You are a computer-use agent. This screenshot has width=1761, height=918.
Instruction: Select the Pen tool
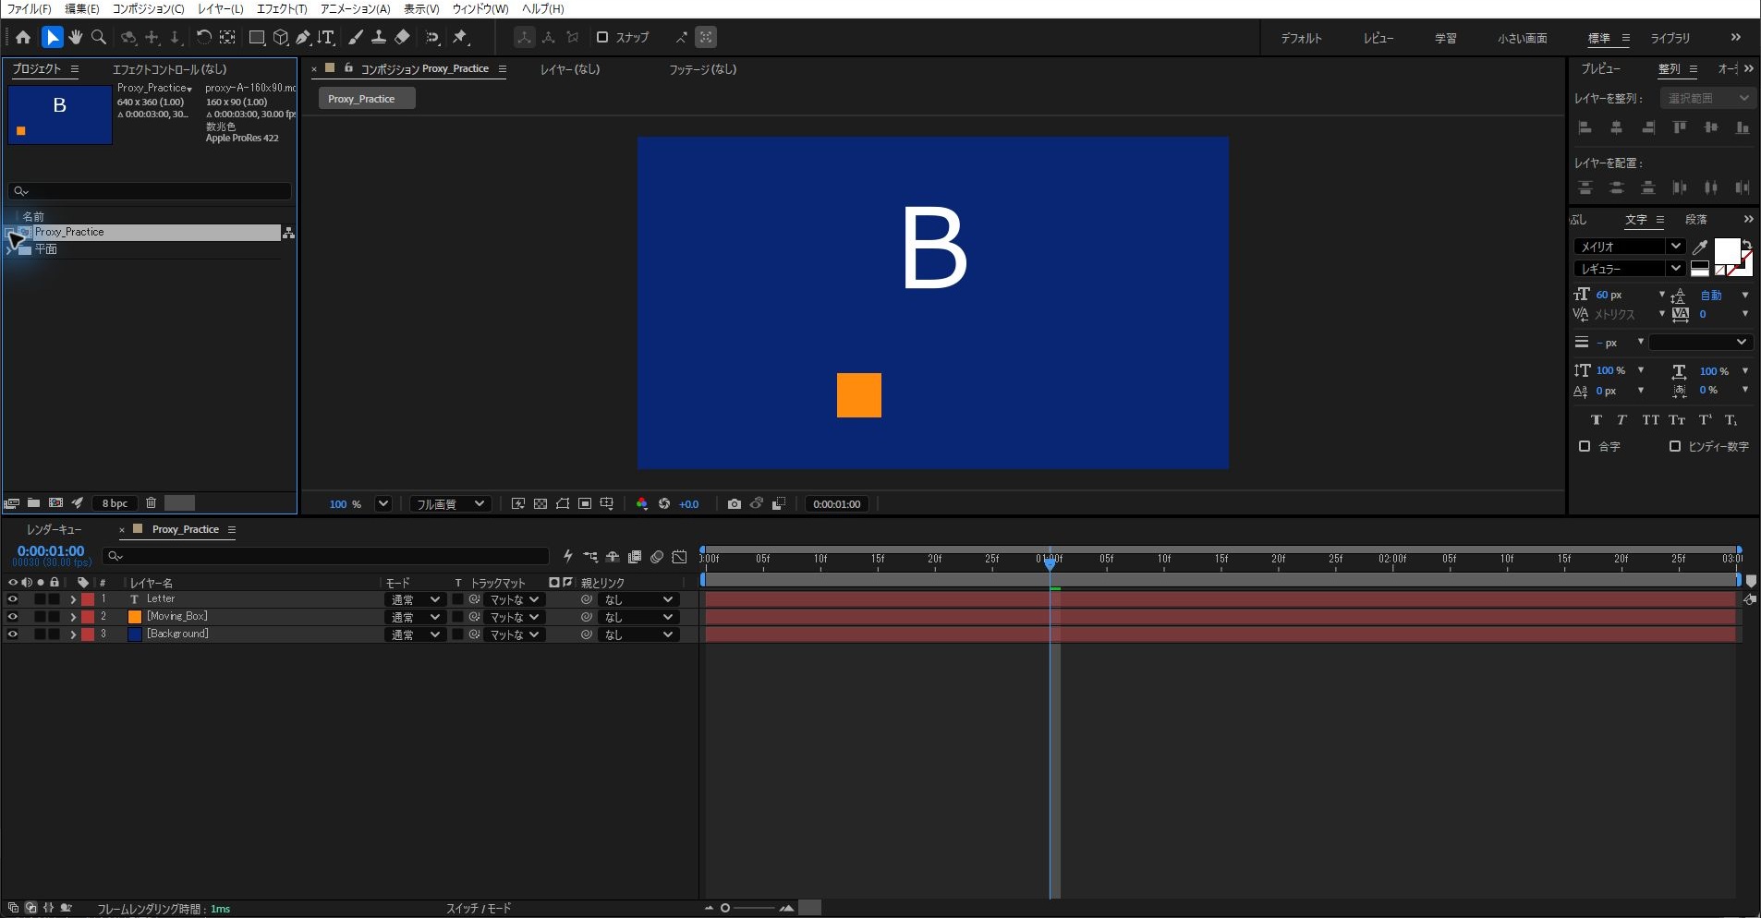(303, 38)
